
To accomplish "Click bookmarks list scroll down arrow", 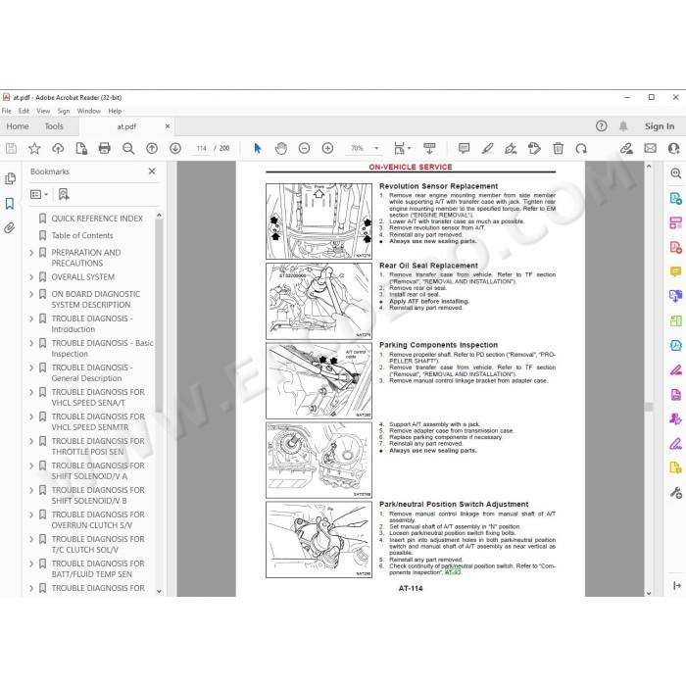I will (159, 591).
